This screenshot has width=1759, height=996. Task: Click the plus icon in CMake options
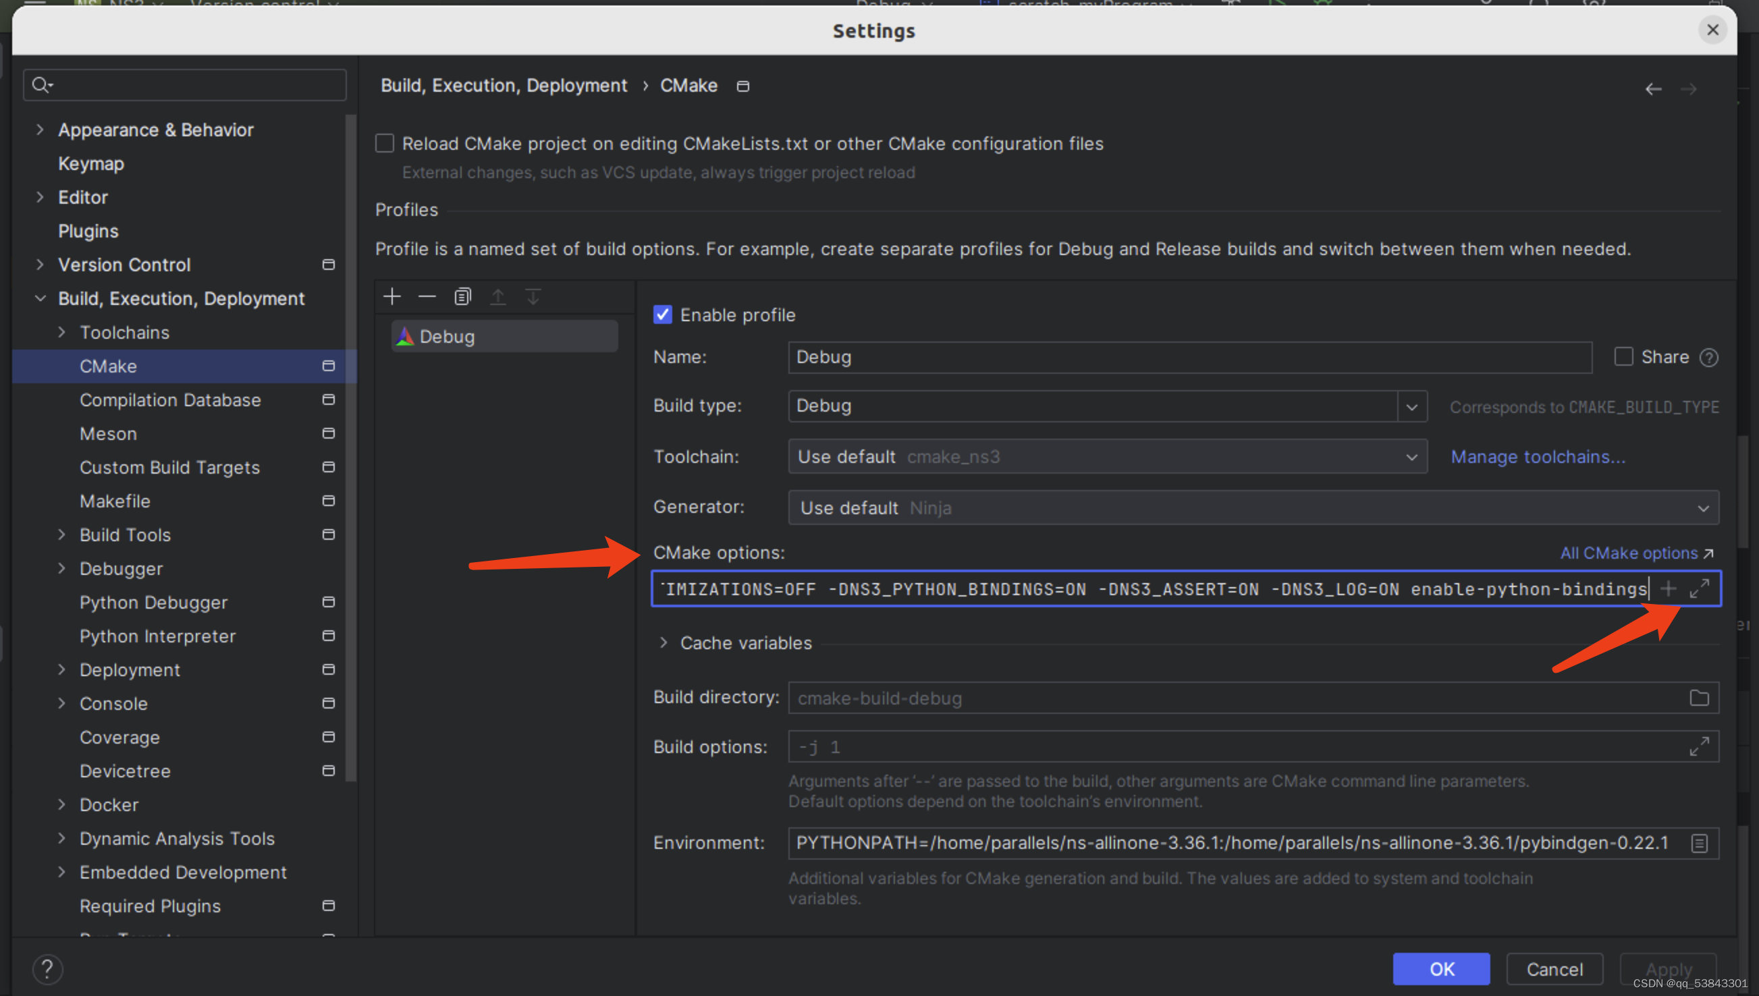tap(1669, 589)
